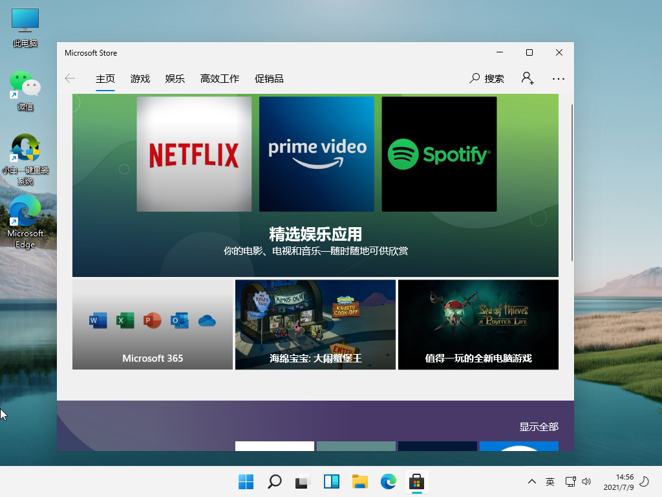Open the volume tray icon
This screenshot has width=662, height=497.
pos(586,481)
